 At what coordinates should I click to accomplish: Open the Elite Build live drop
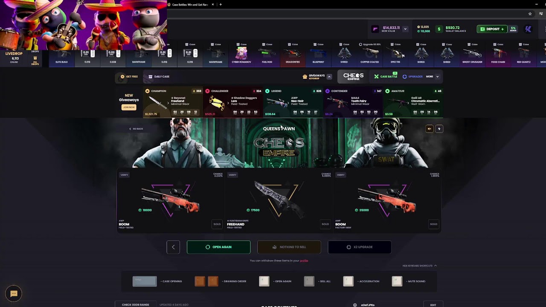[62, 54]
